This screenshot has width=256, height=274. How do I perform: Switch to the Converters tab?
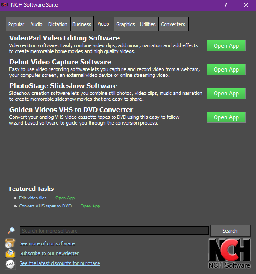173,24
